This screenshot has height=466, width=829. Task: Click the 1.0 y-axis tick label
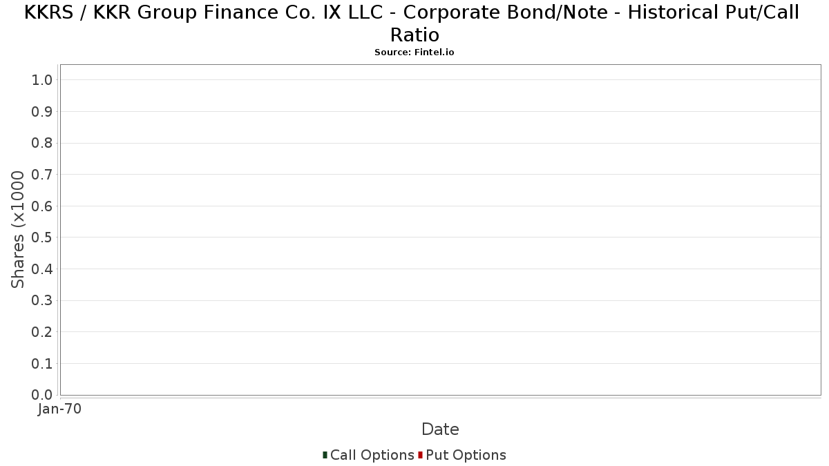tap(42, 80)
